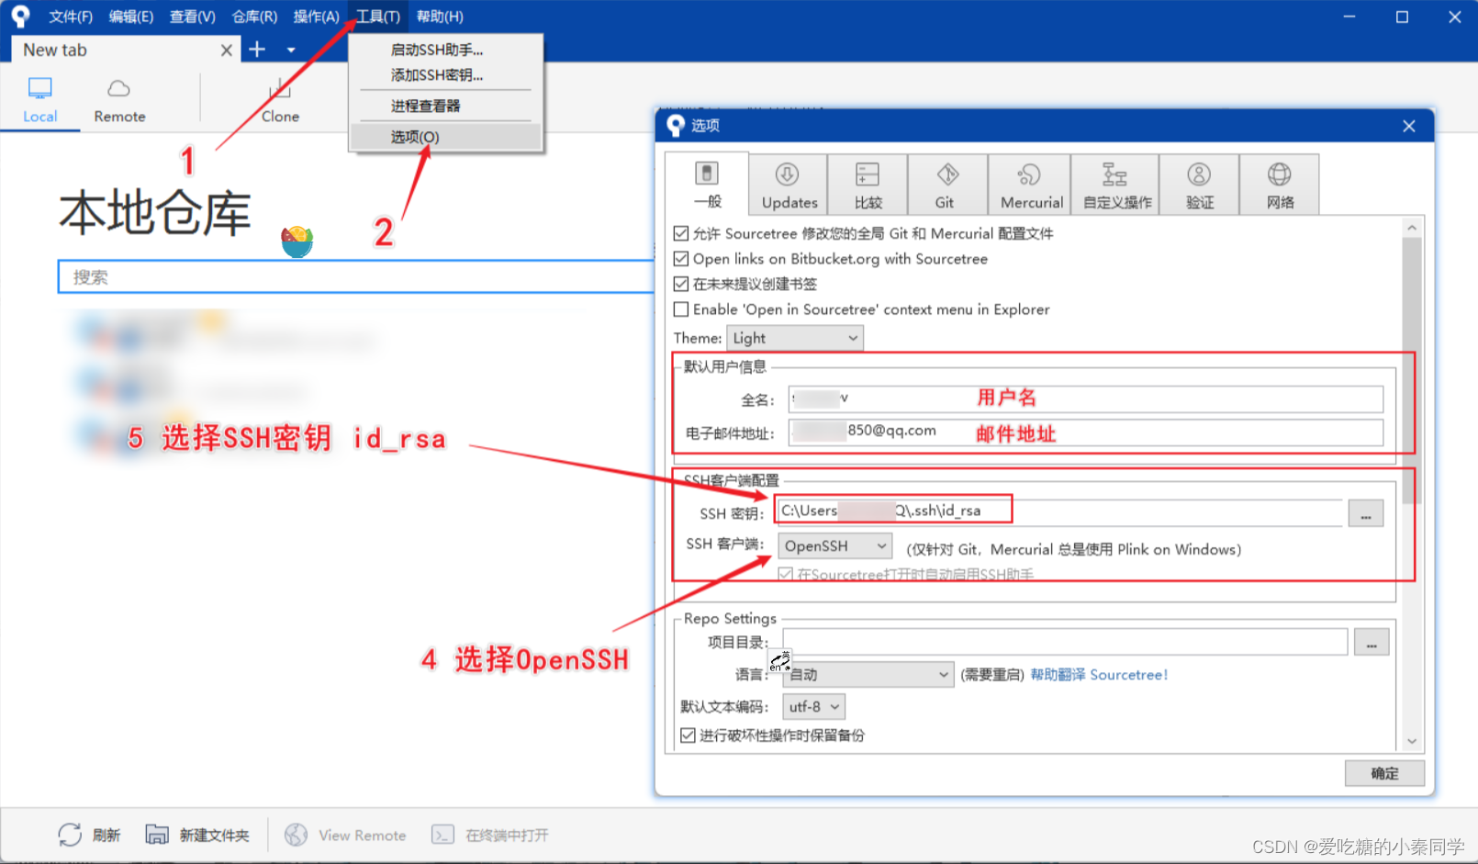The height and width of the screenshot is (864, 1478).
Task: Open the SSH 客户端 dropdown showing OpenSSH
Action: [834, 545]
